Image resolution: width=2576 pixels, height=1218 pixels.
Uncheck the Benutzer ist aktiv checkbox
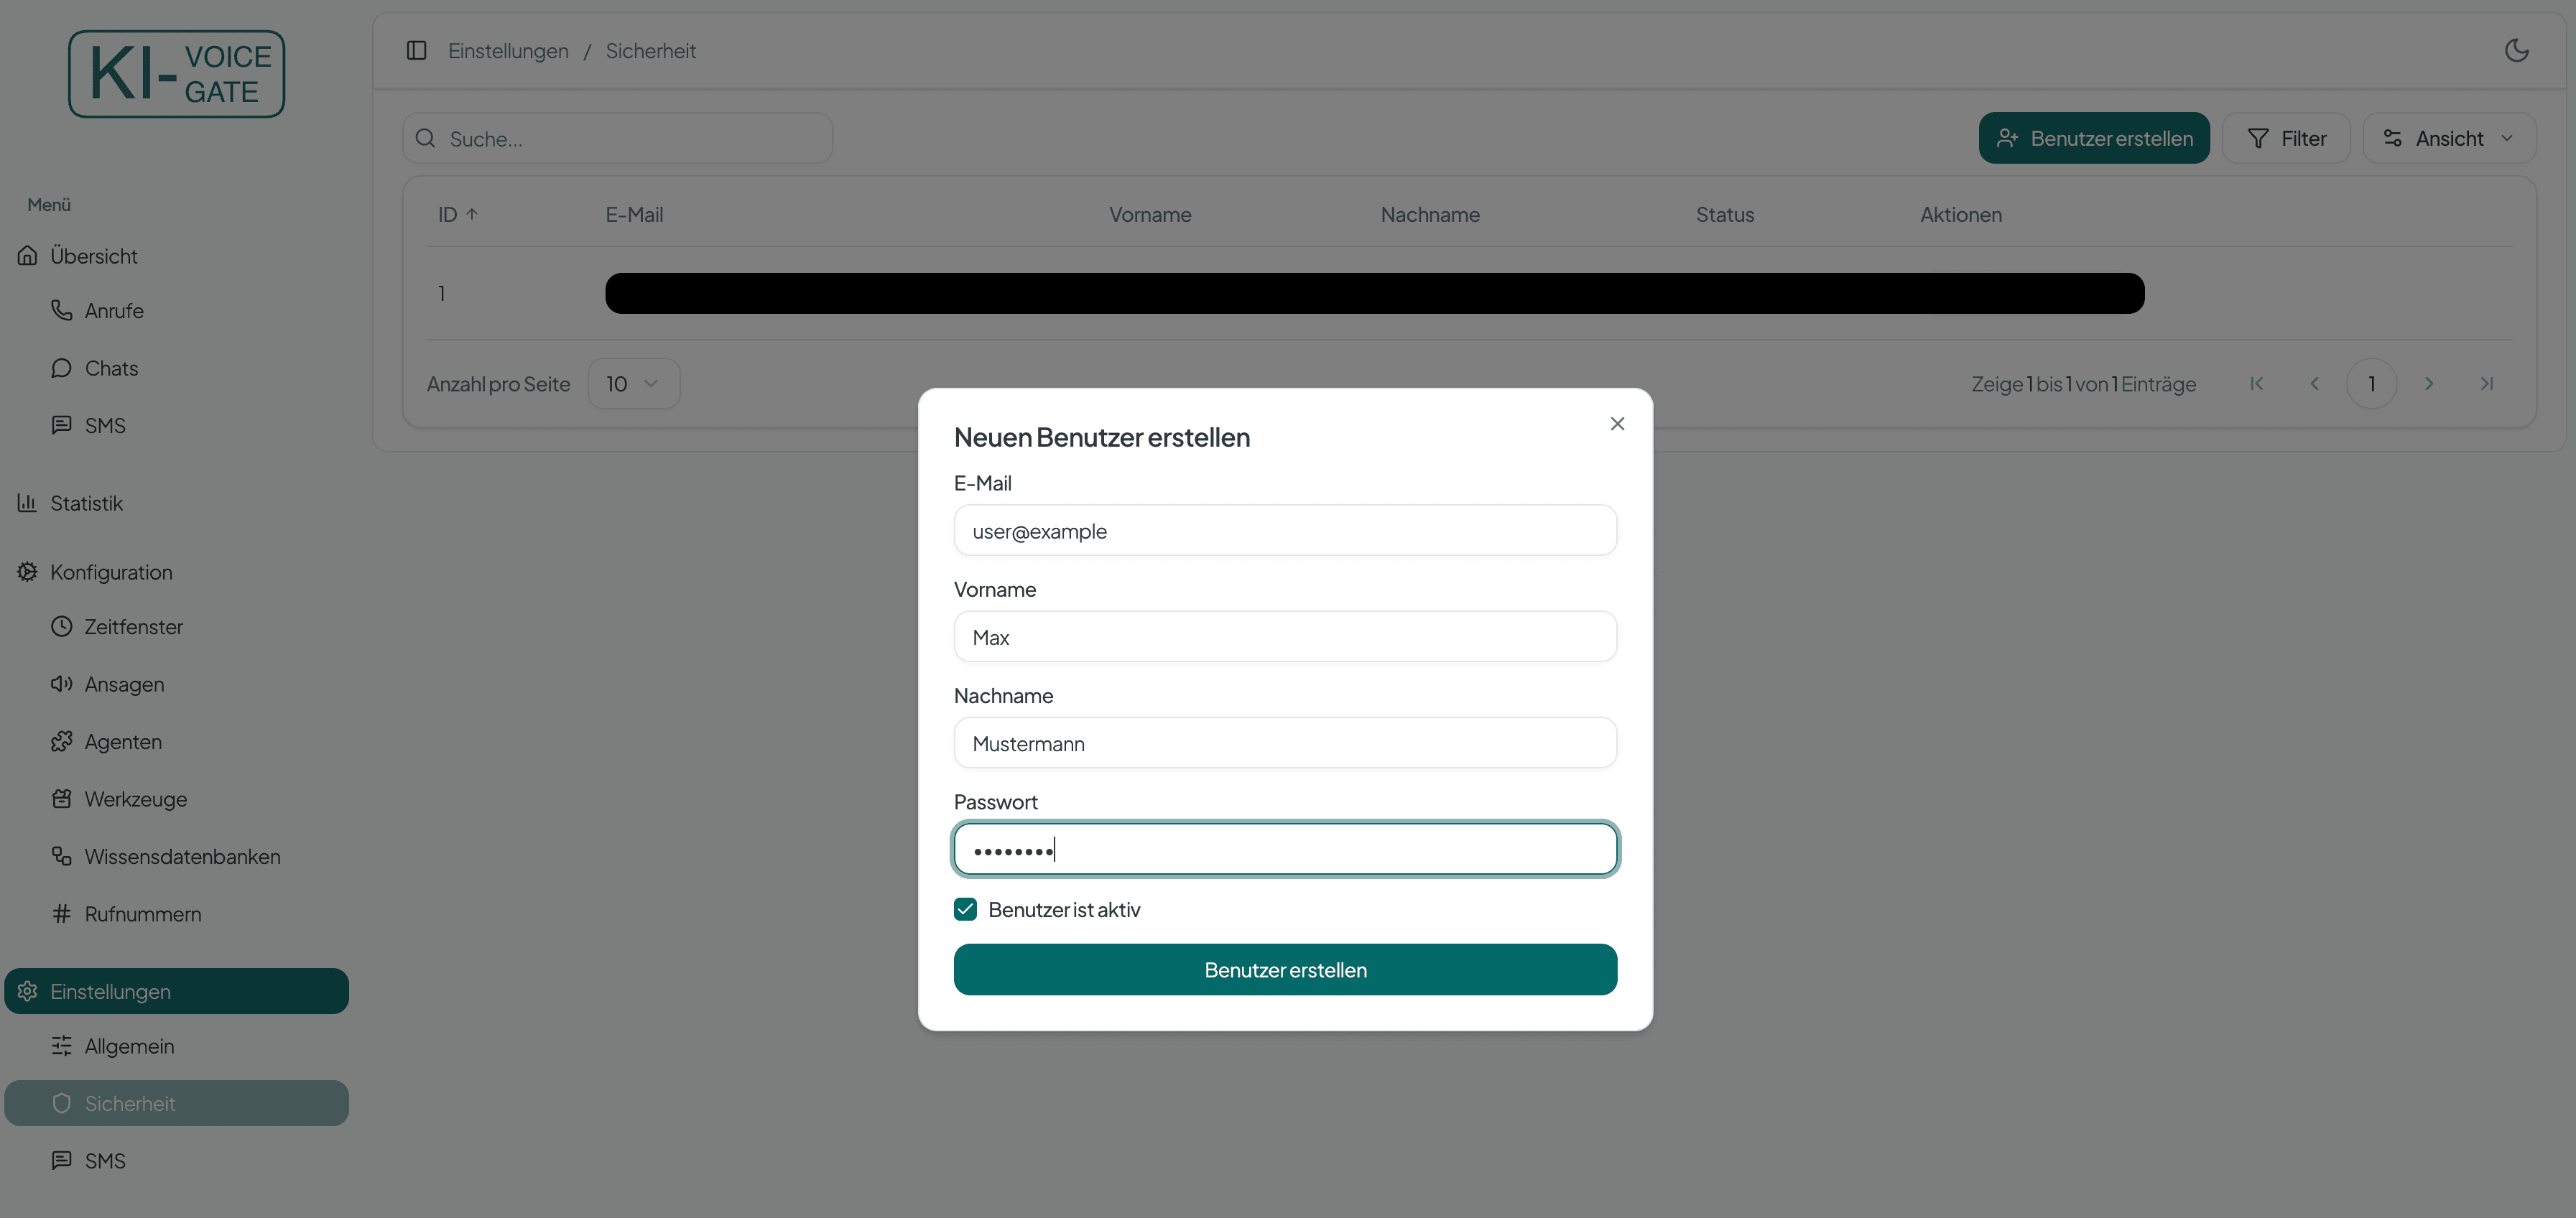coord(965,909)
